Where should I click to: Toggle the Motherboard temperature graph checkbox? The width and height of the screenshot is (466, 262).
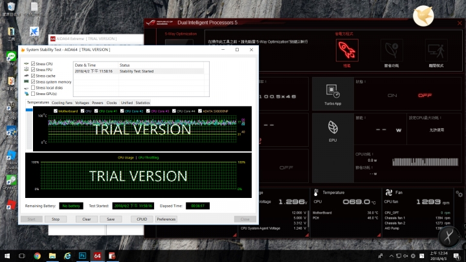click(56, 111)
